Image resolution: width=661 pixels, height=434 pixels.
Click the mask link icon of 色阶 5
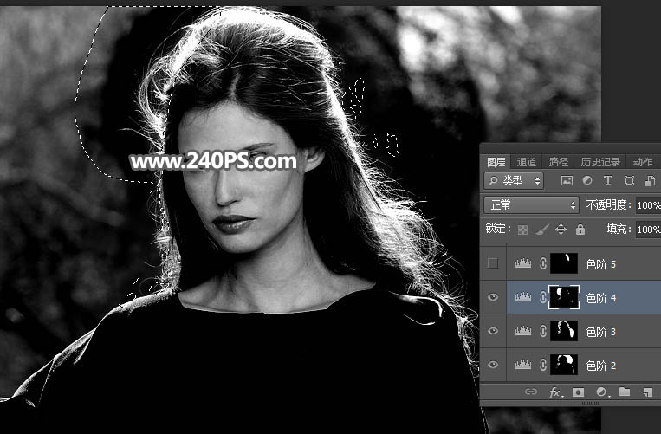[543, 263]
